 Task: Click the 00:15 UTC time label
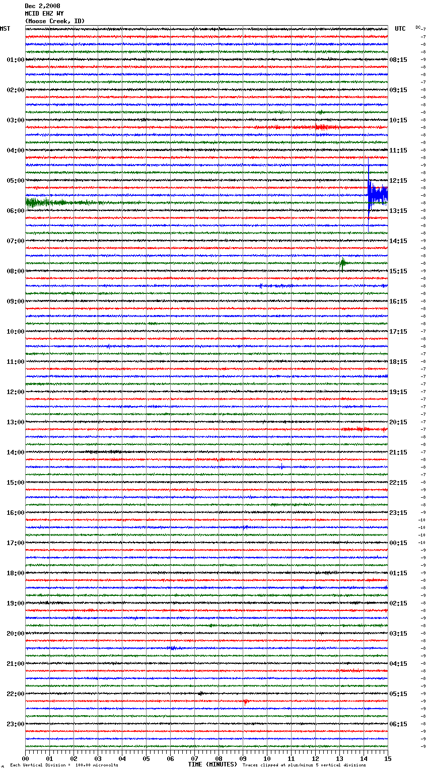pyautogui.click(x=398, y=543)
